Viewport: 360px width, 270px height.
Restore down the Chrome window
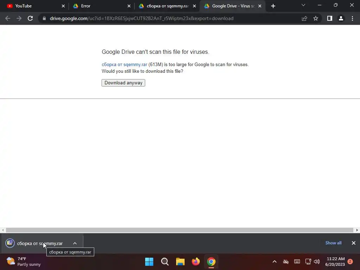coord(336,5)
